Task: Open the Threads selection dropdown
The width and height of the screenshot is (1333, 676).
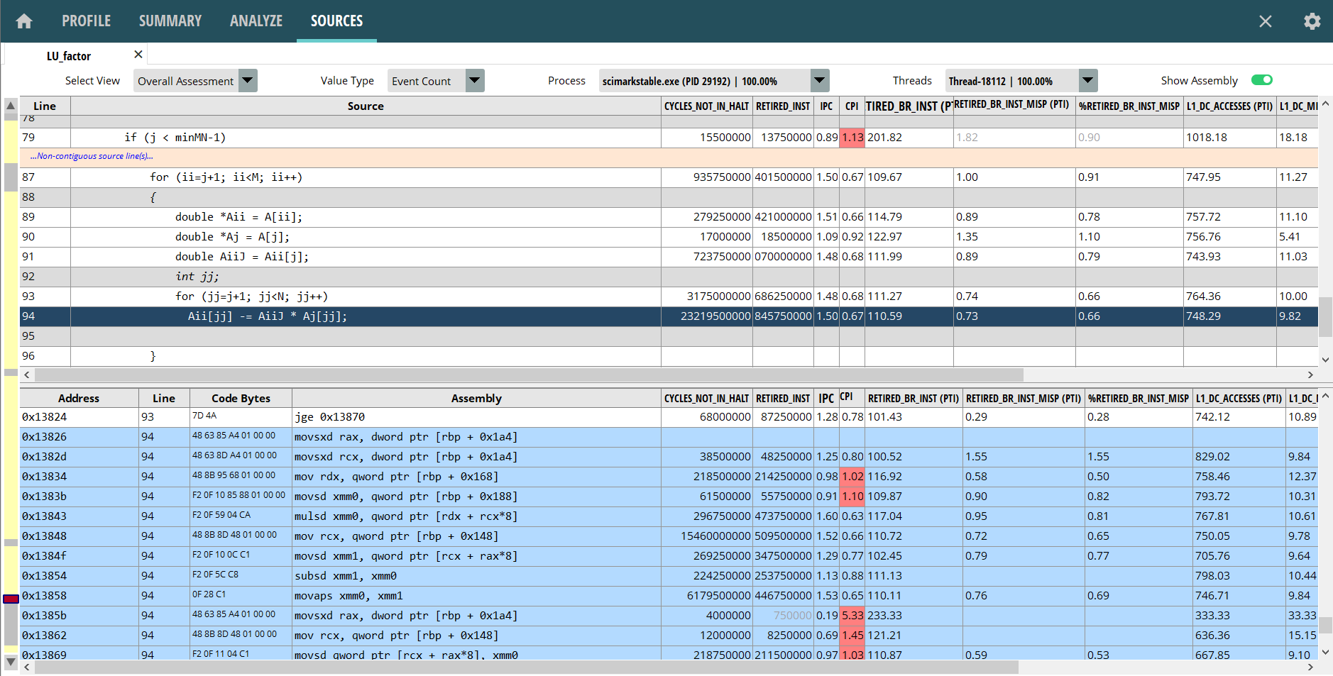Action: pos(1087,81)
